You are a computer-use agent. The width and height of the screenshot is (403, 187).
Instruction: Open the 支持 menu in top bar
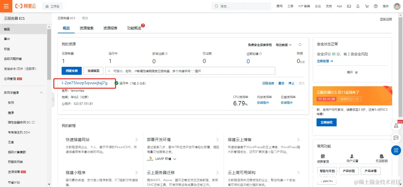[329, 6]
